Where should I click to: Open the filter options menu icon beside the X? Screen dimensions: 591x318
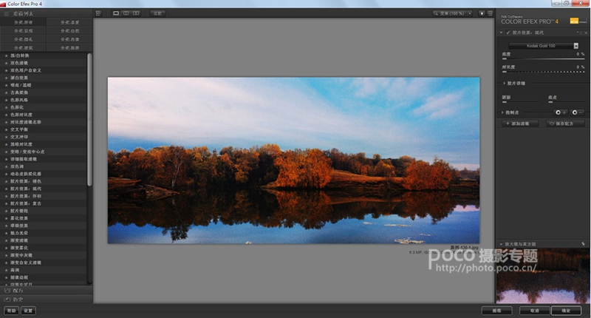click(580, 33)
